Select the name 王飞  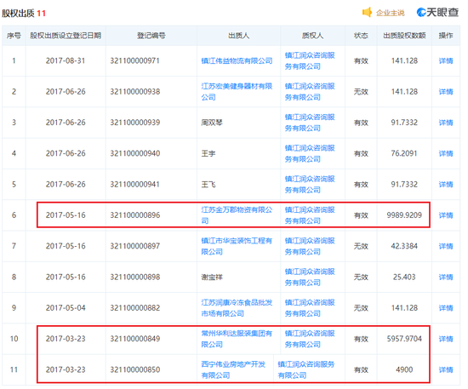pos(208,185)
